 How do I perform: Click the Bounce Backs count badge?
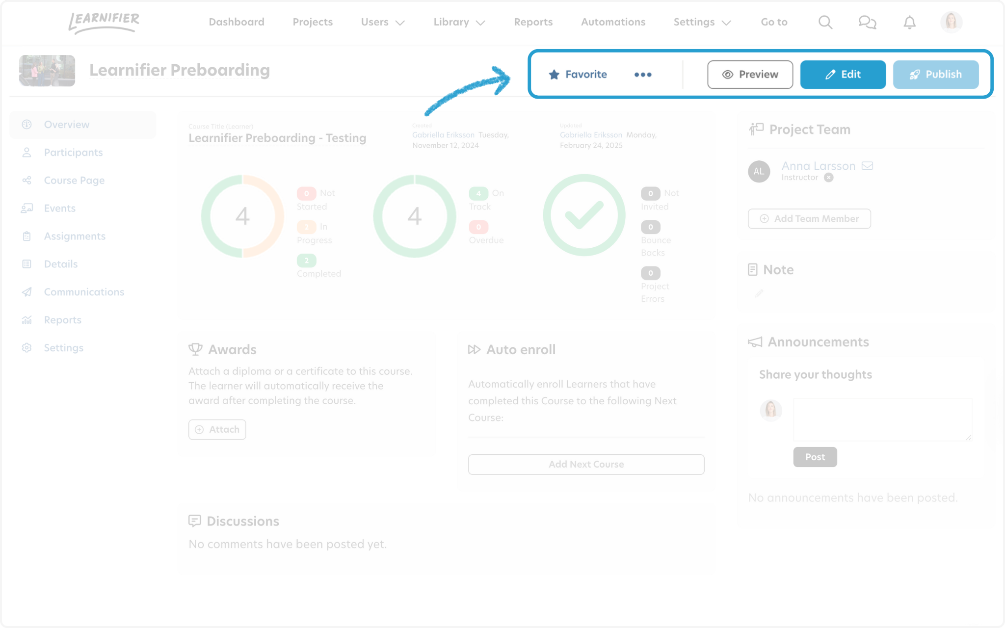pyautogui.click(x=650, y=227)
